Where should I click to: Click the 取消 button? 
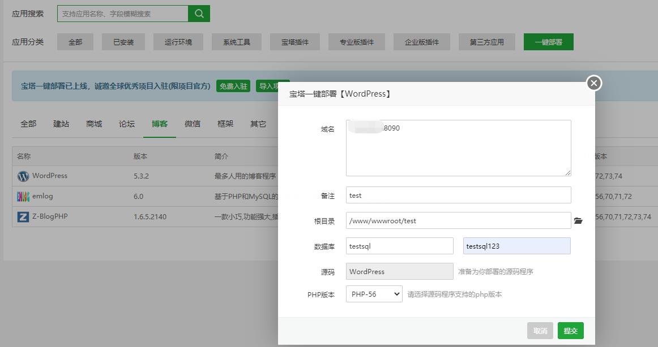pos(540,331)
